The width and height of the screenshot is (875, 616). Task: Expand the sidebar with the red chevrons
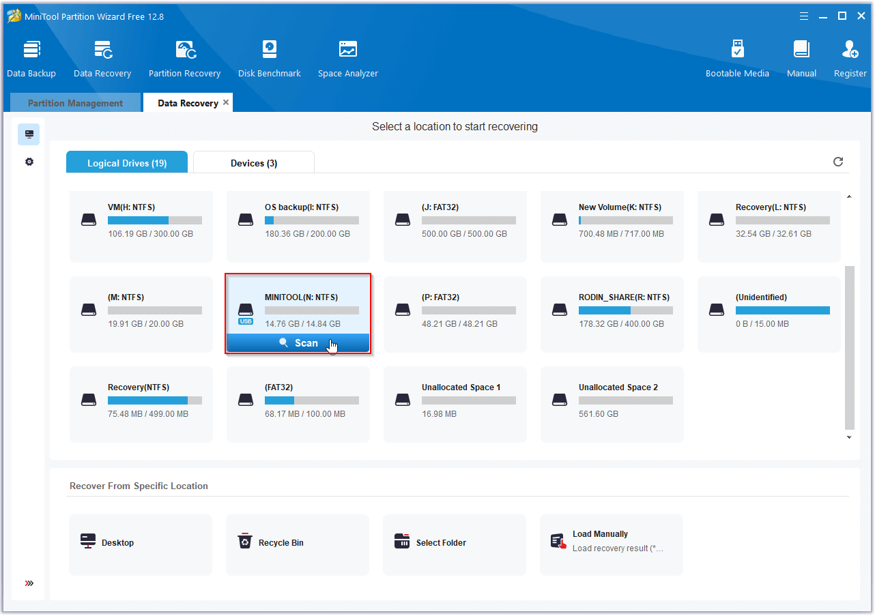[x=29, y=583]
